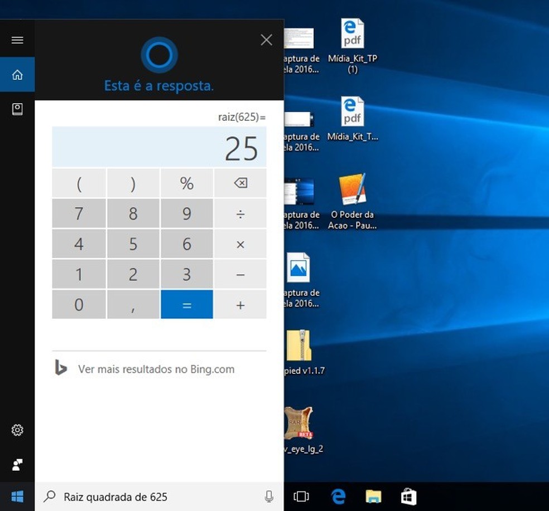Click the 7 digit key
549x511 pixels.
click(79, 213)
